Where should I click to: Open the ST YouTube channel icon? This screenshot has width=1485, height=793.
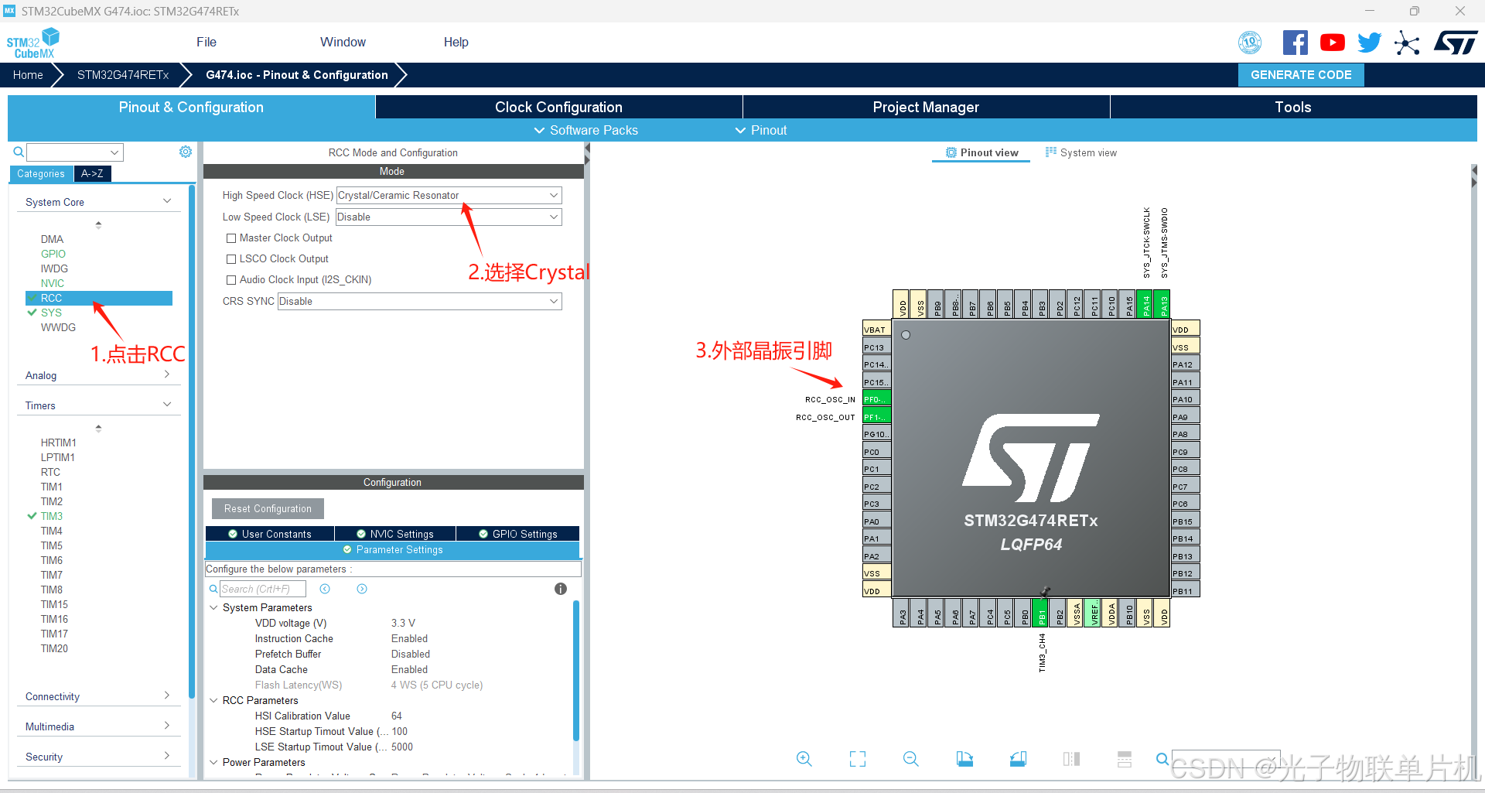click(1332, 43)
